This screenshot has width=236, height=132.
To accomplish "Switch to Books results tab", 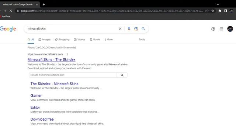I will [95, 40].
